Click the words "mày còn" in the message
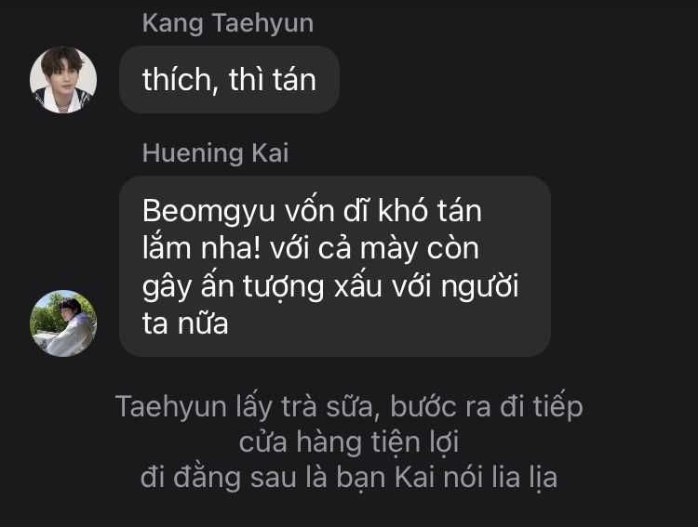698x527 pixels. tap(420, 248)
